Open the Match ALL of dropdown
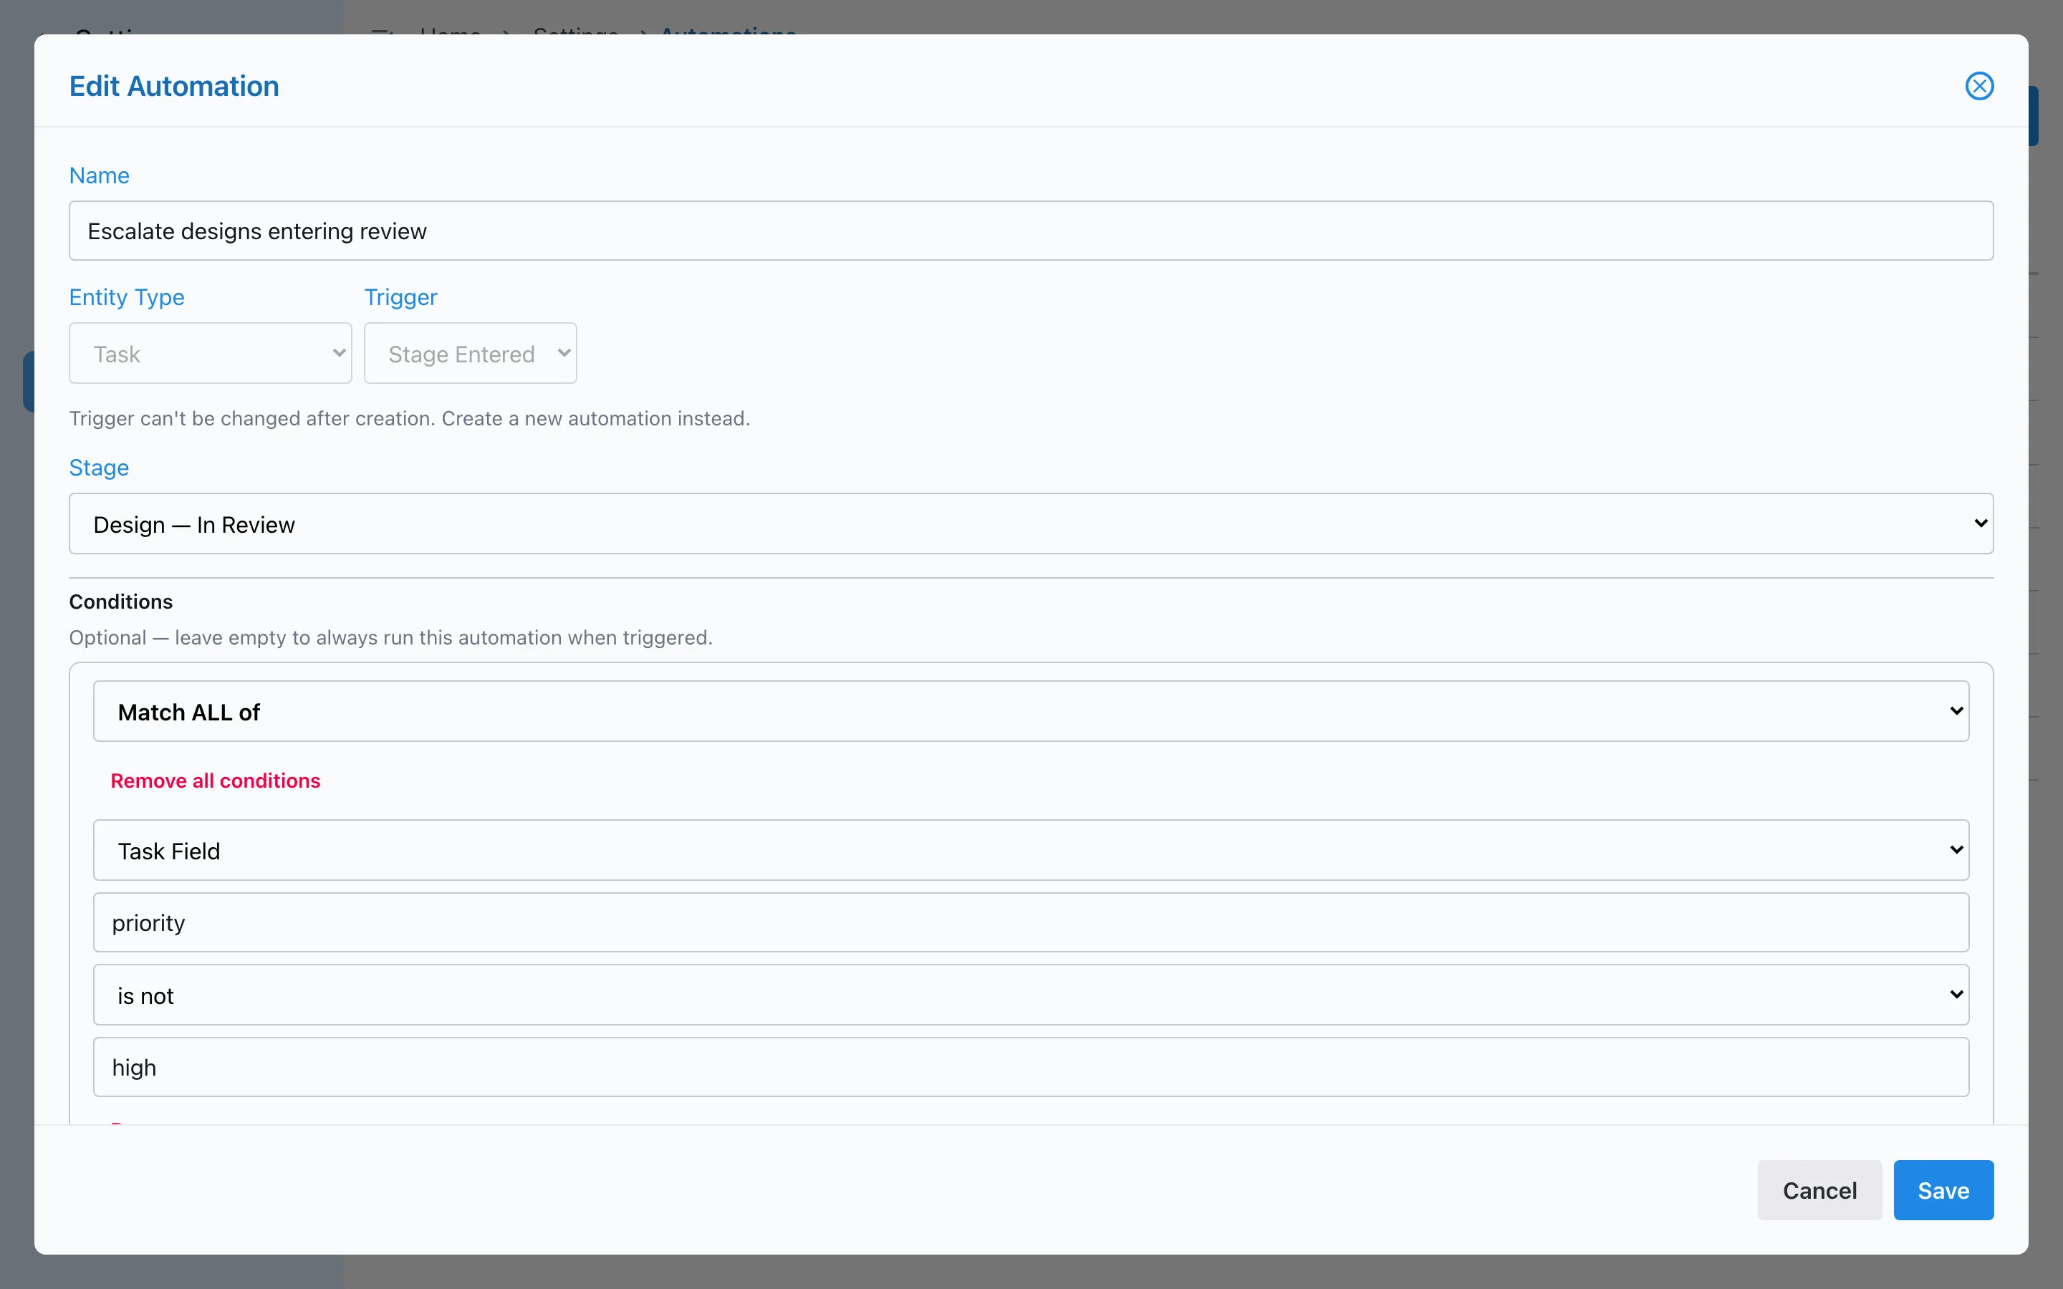 1031,711
